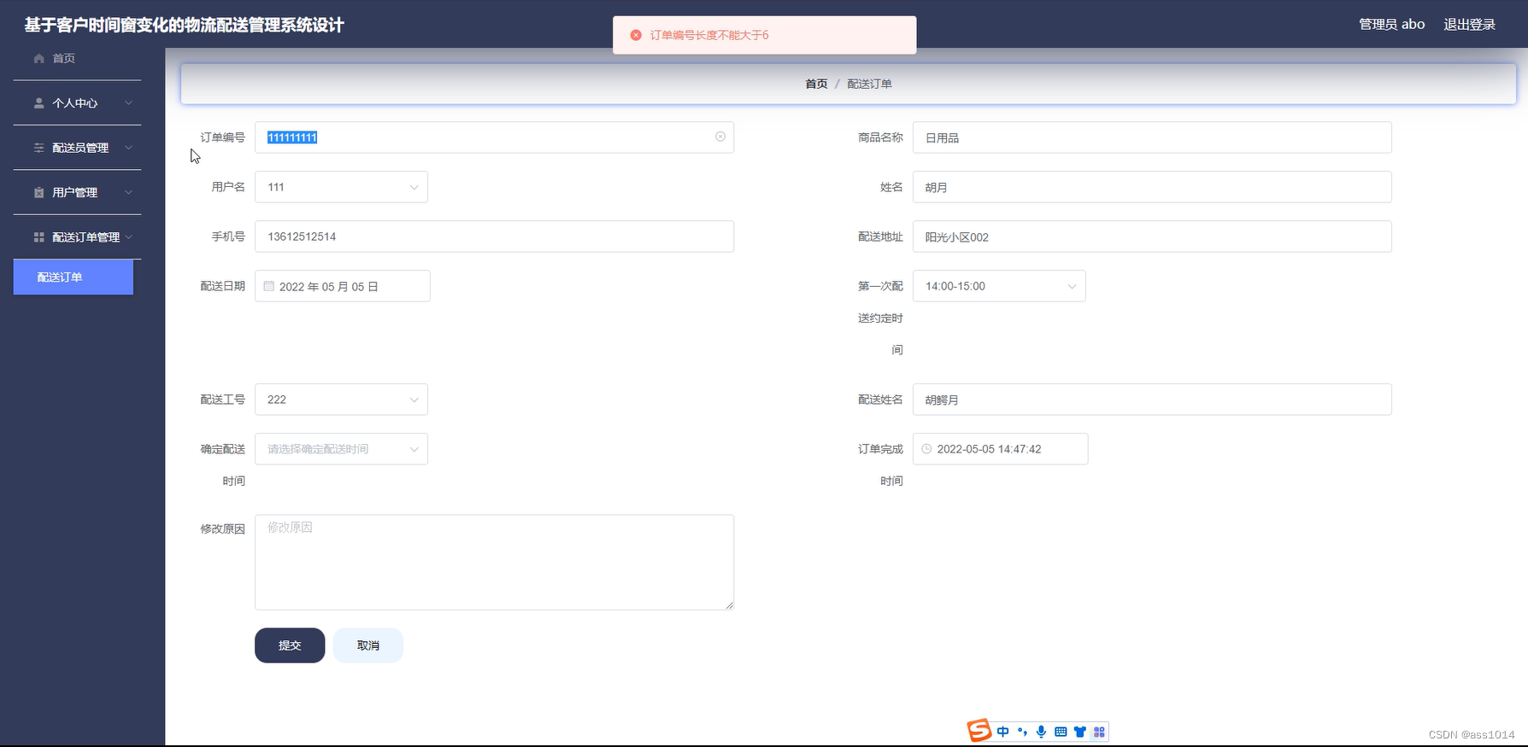The image size is (1528, 747).
Task: Click the 姓名 input with 胡月
Action: pos(1152,187)
